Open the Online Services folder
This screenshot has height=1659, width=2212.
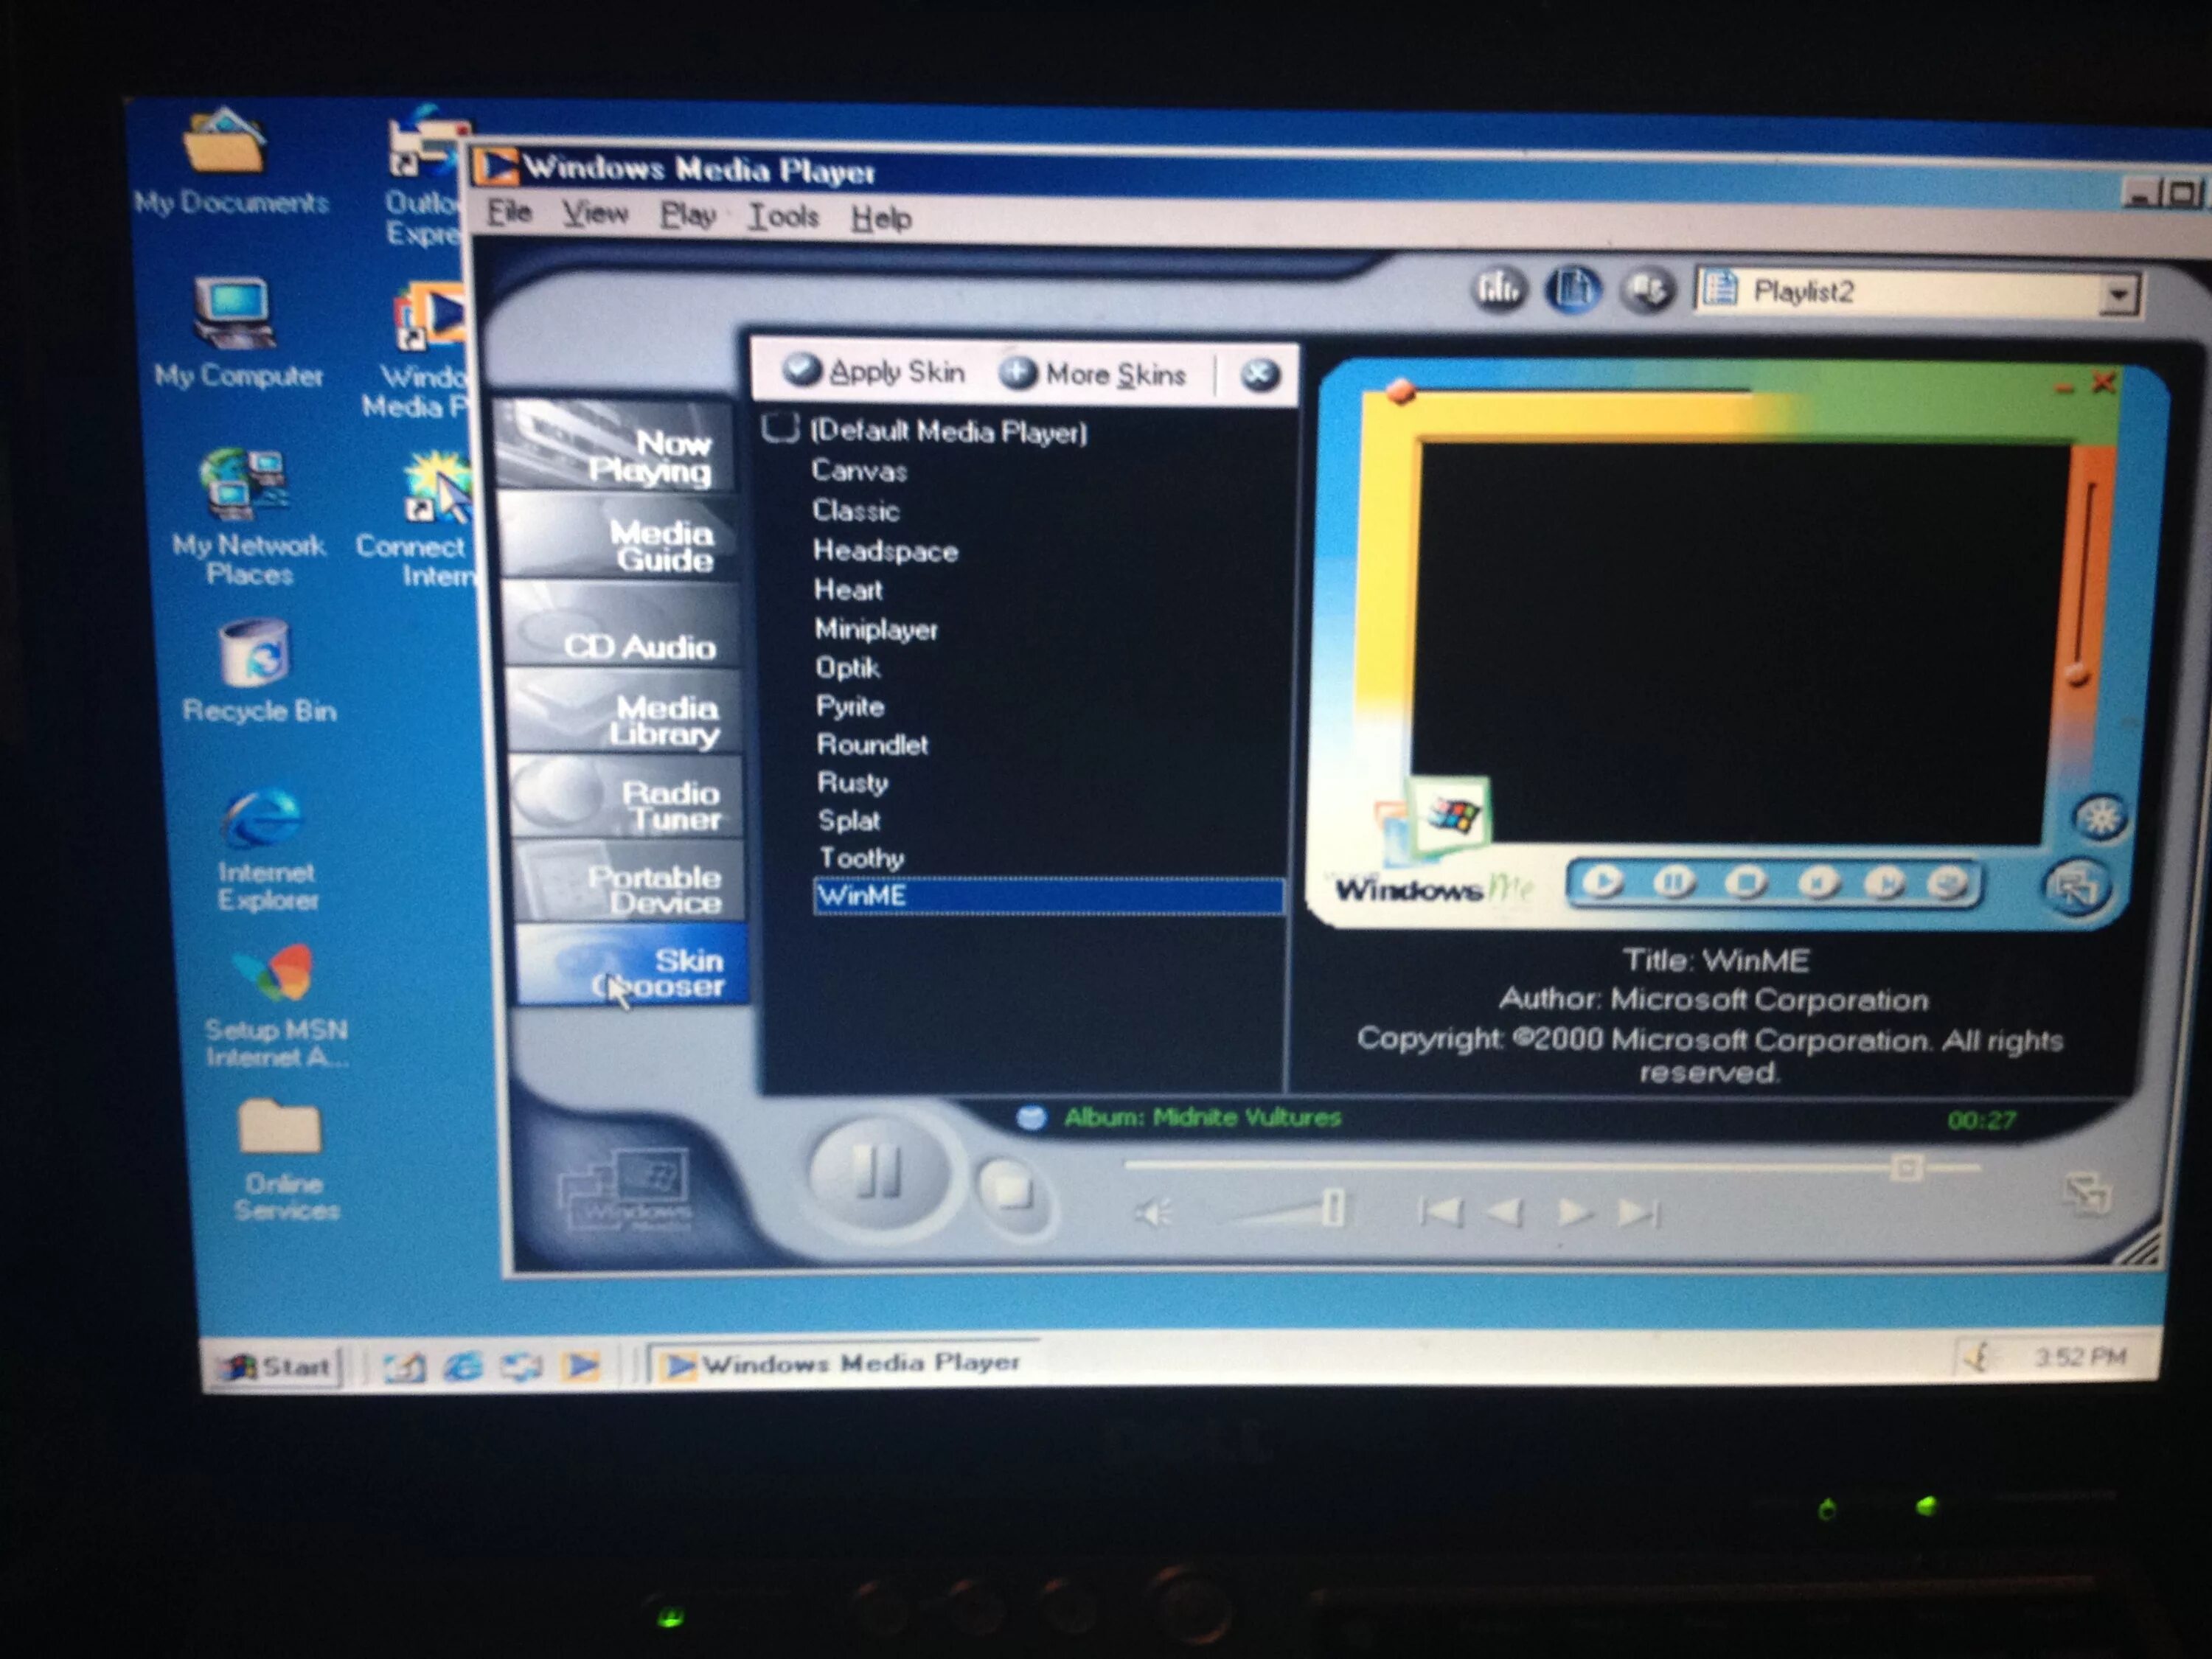coord(284,1160)
